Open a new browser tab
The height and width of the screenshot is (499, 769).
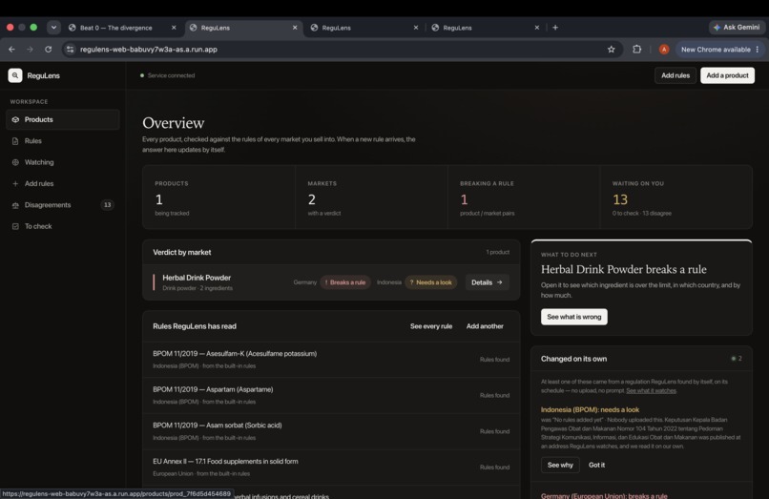(555, 28)
